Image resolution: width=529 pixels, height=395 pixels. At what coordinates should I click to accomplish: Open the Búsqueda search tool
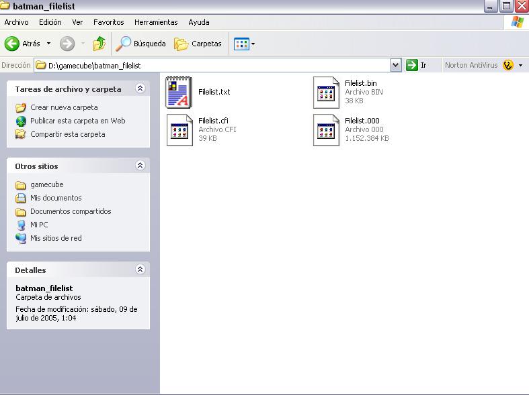(140, 44)
